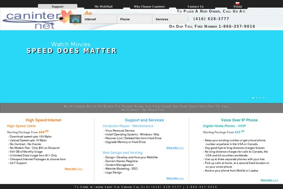Open the Services menu

pyautogui.click(x=170, y=19)
